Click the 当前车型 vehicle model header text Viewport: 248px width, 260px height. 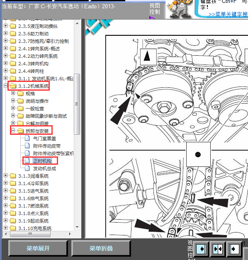(x=59, y=7)
